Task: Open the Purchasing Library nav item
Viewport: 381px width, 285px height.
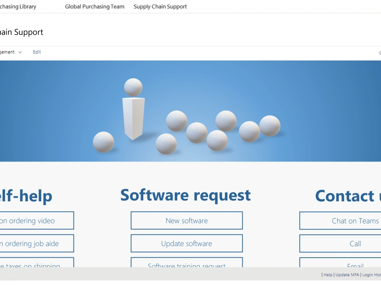Action: (x=18, y=6)
